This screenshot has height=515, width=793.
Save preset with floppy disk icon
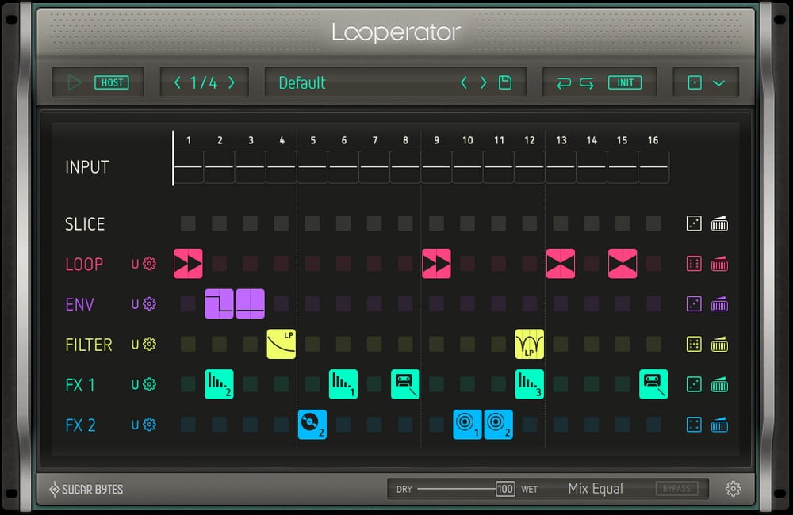pos(505,82)
